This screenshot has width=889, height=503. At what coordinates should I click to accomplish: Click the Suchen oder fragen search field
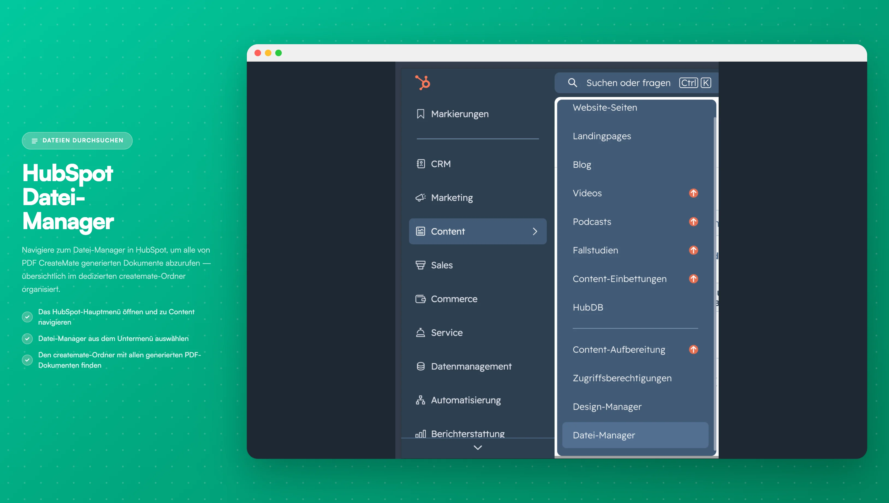[x=636, y=83]
